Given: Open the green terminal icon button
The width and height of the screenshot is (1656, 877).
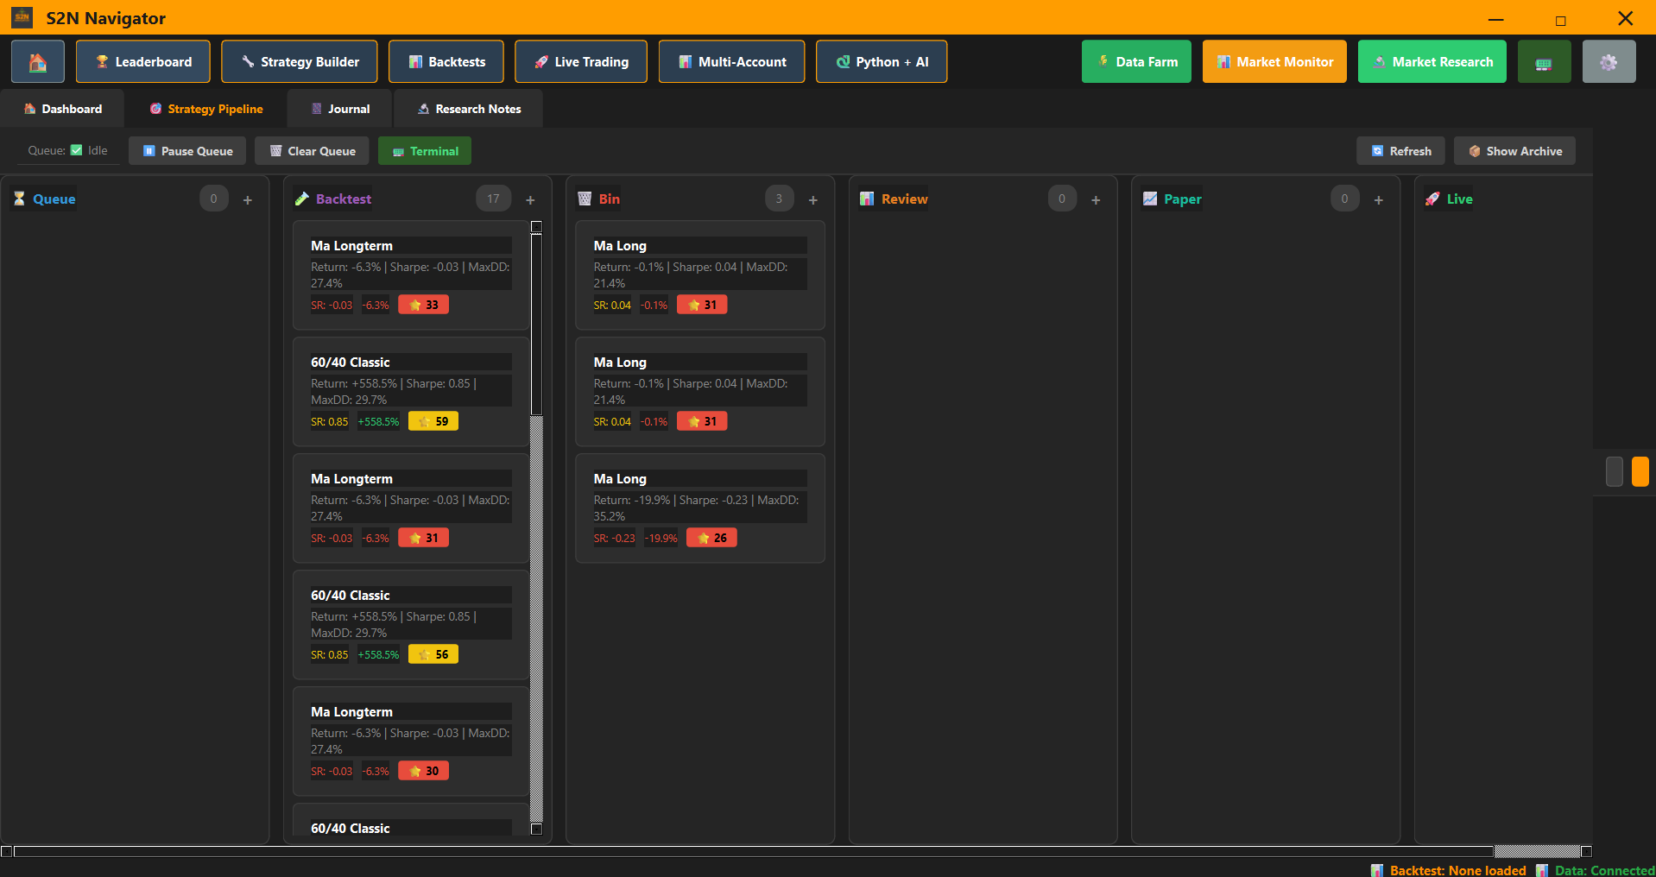Looking at the screenshot, I should coord(1544,62).
